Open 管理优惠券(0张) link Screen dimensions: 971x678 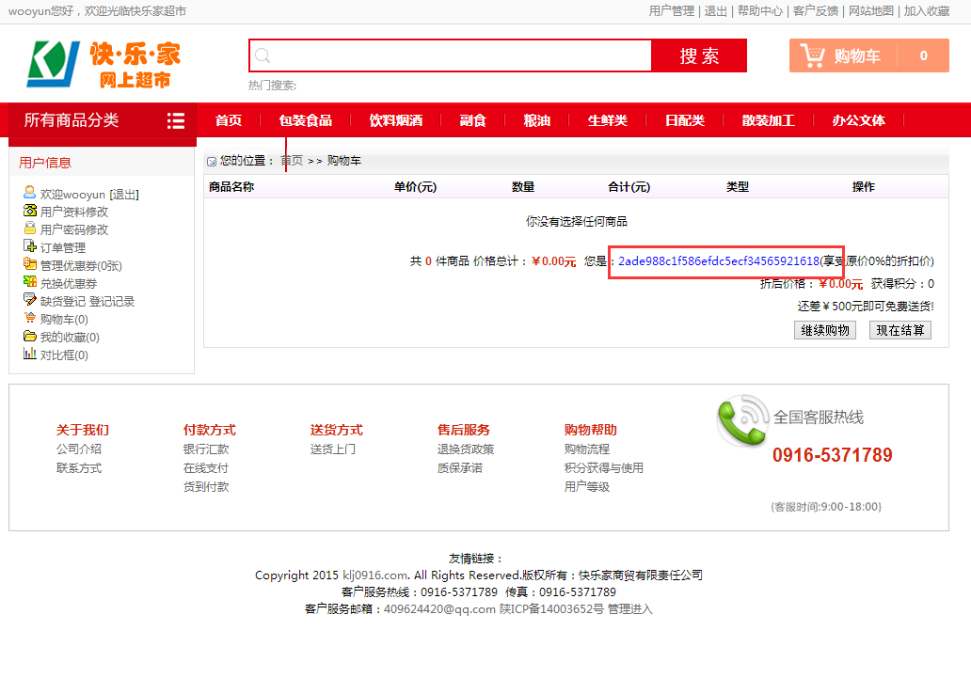pyautogui.click(x=81, y=265)
